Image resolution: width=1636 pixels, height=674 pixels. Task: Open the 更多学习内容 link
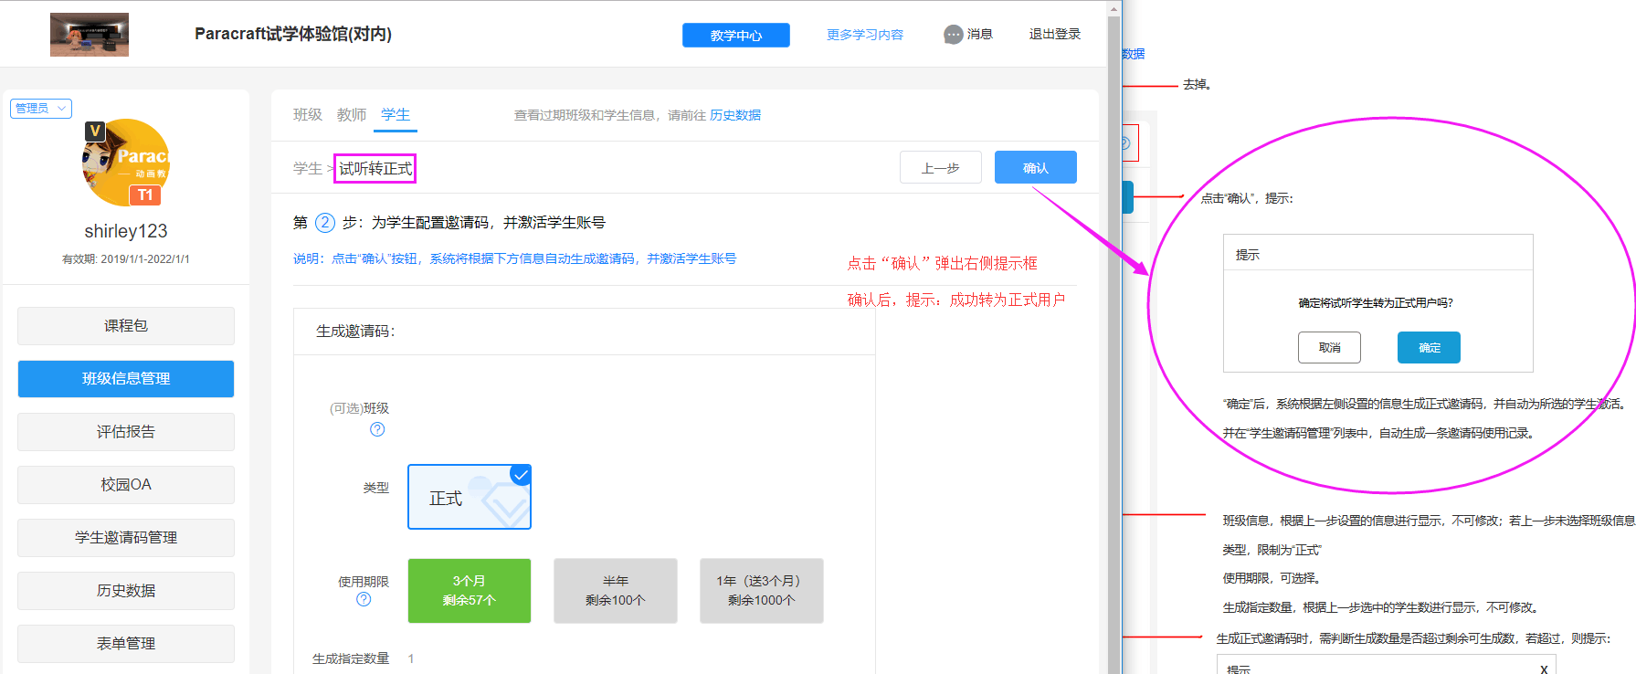pos(865,35)
